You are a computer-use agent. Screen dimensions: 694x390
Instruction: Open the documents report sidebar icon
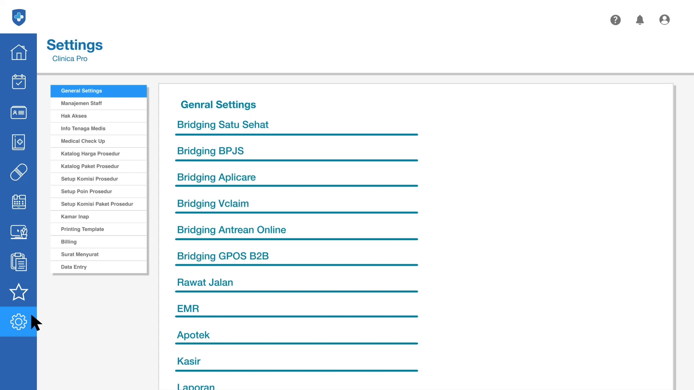pos(18,262)
